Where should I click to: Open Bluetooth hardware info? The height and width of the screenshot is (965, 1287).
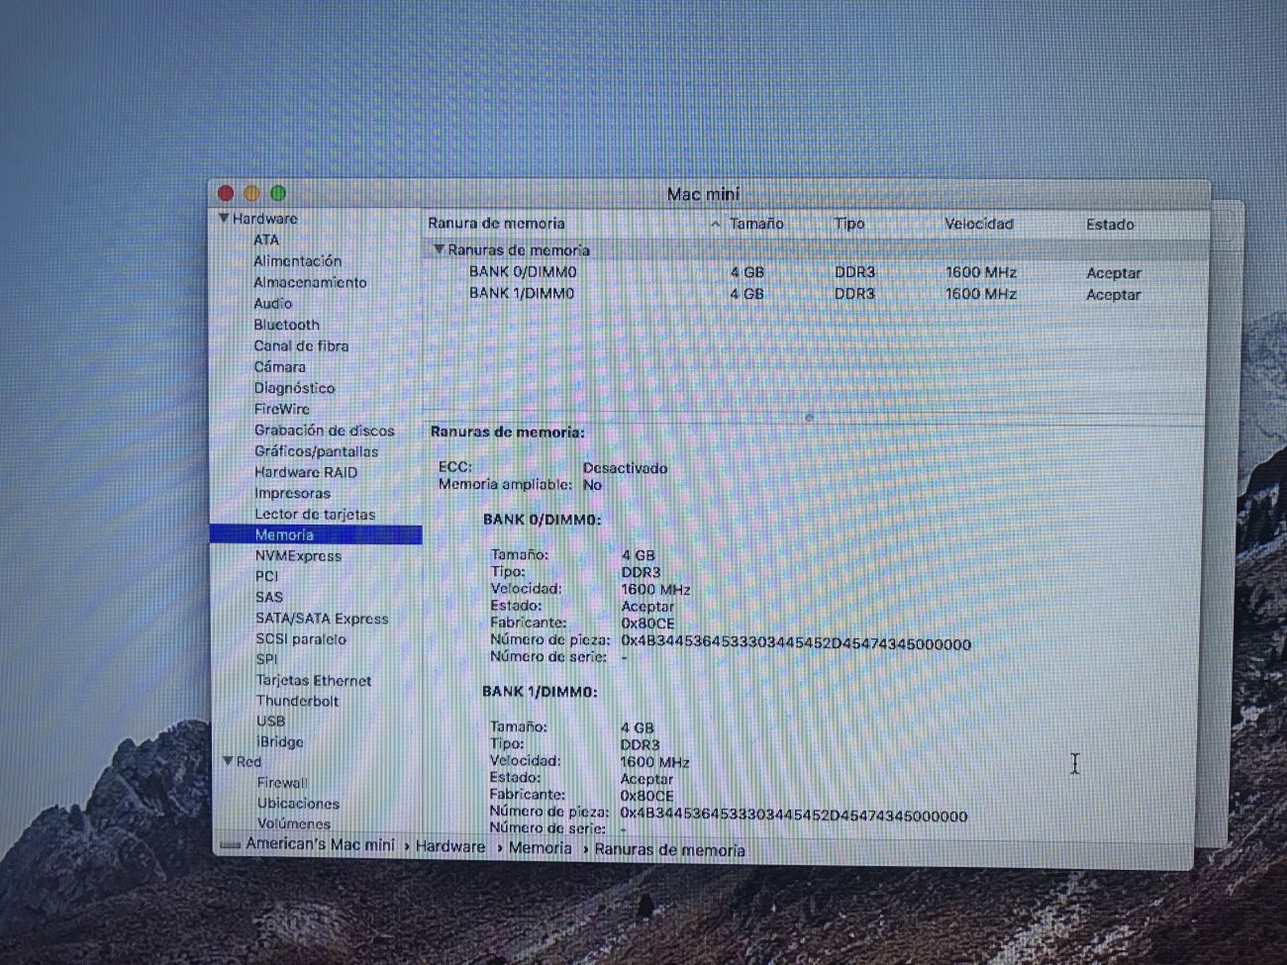pos(286,325)
